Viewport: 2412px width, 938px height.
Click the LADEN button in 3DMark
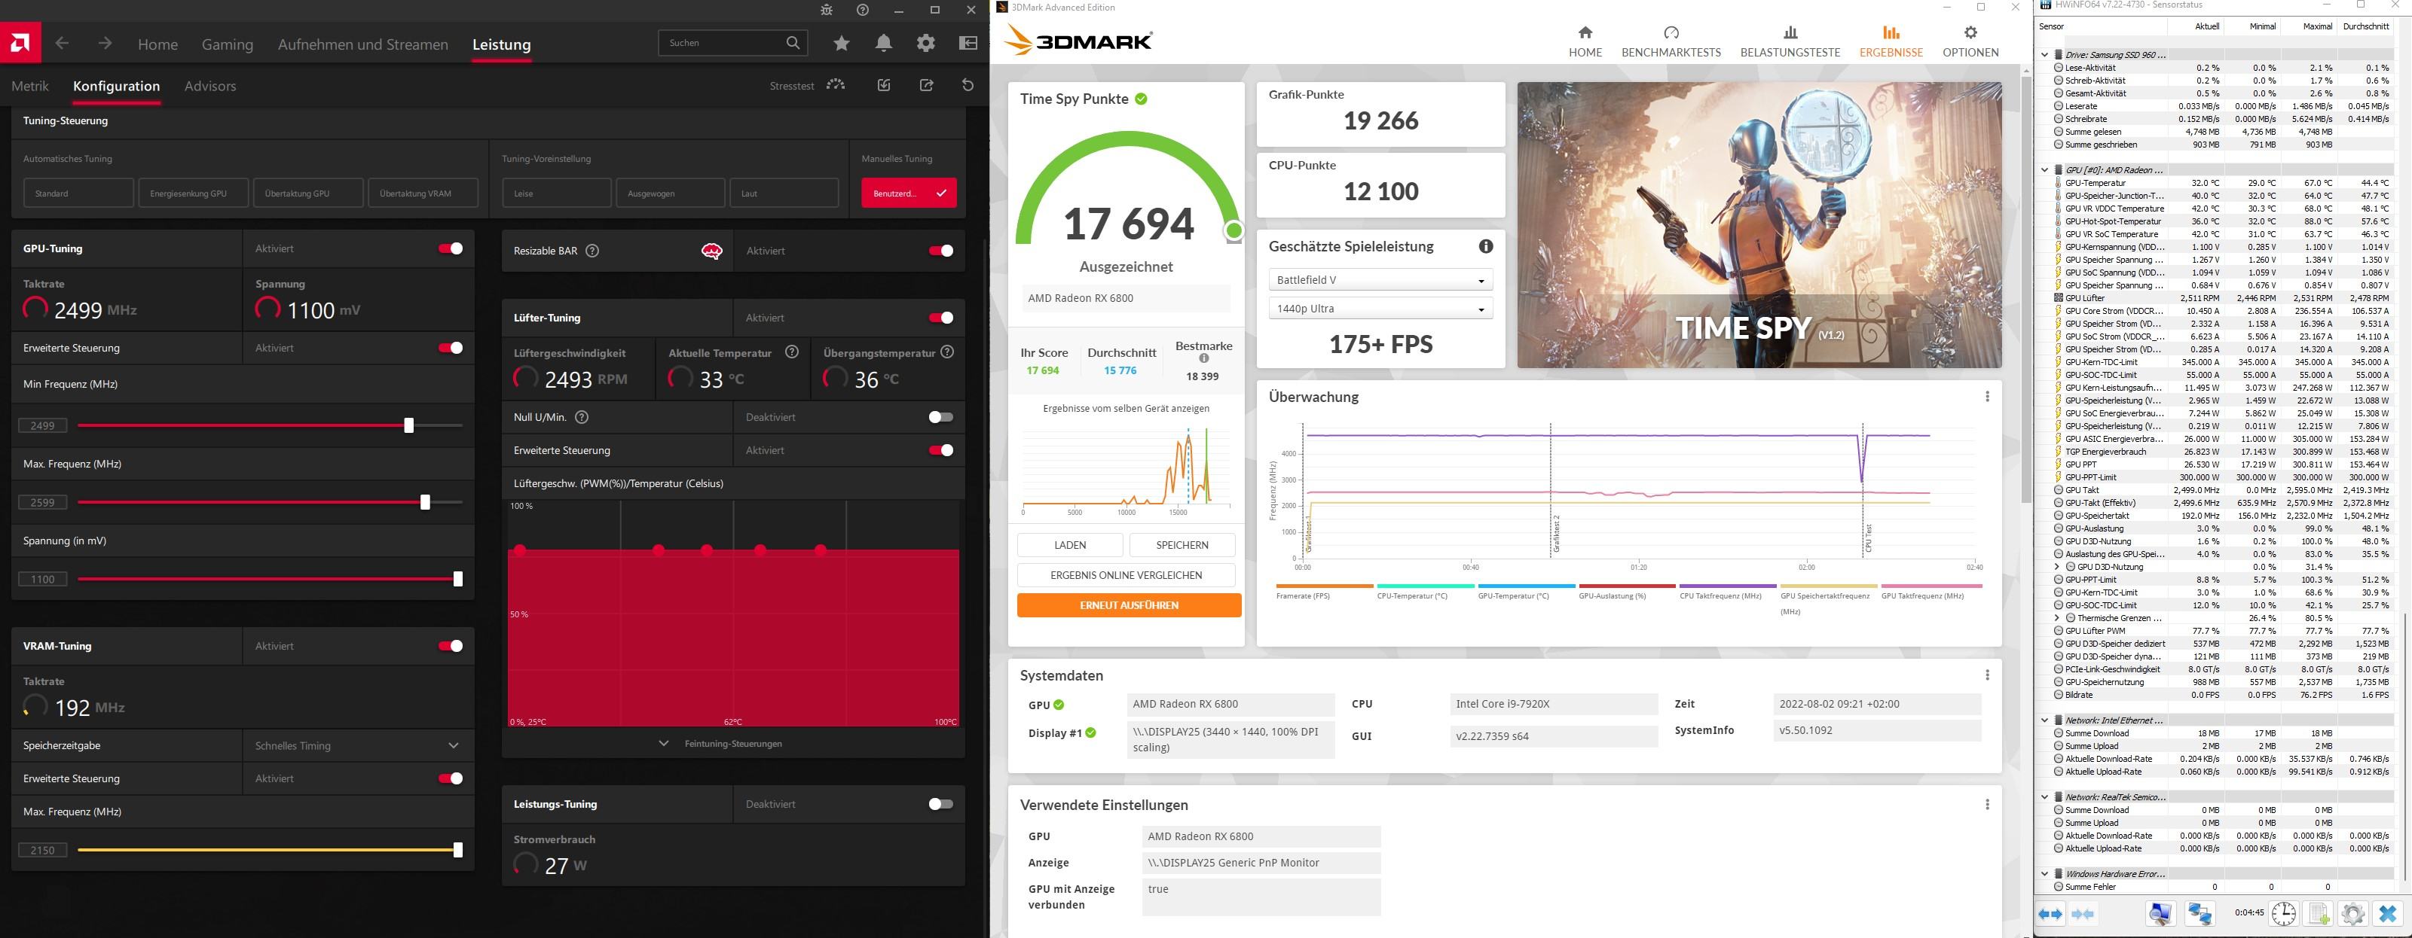click(1069, 545)
